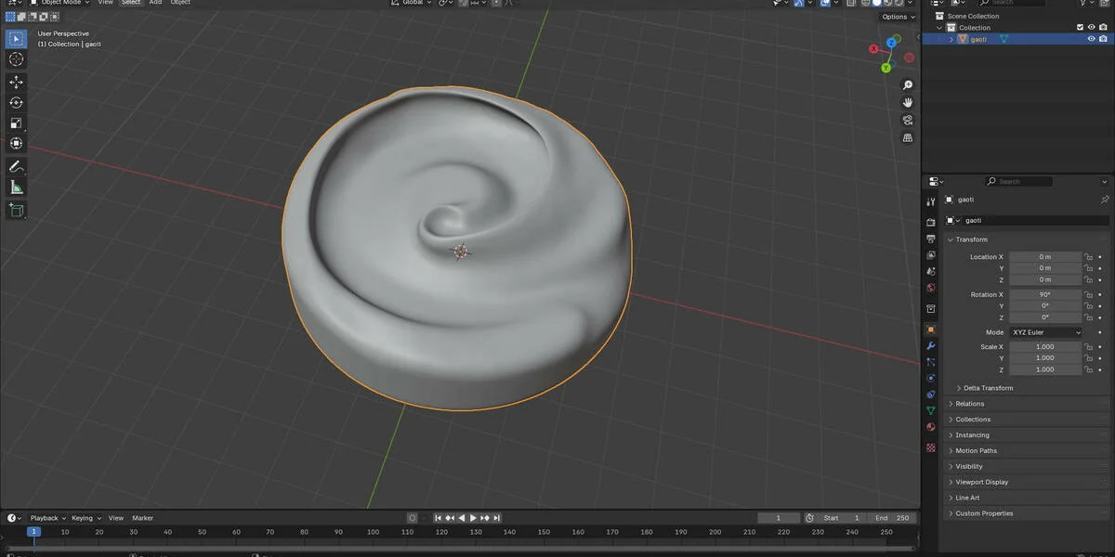1115x557 pixels.
Task: Adjust the Scale X value slider
Action: [x=1045, y=345]
